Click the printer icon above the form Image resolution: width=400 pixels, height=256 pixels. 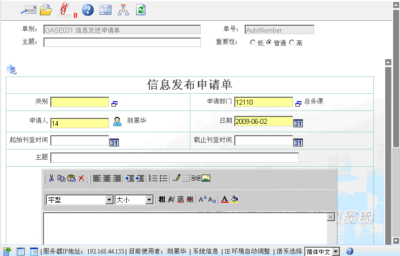(11, 69)
